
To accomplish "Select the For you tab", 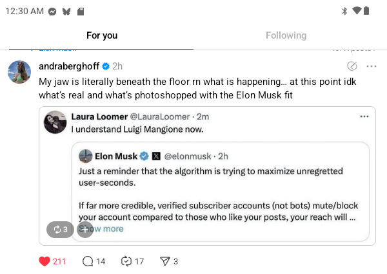I will pyautogui.click(x=102, y=35).
